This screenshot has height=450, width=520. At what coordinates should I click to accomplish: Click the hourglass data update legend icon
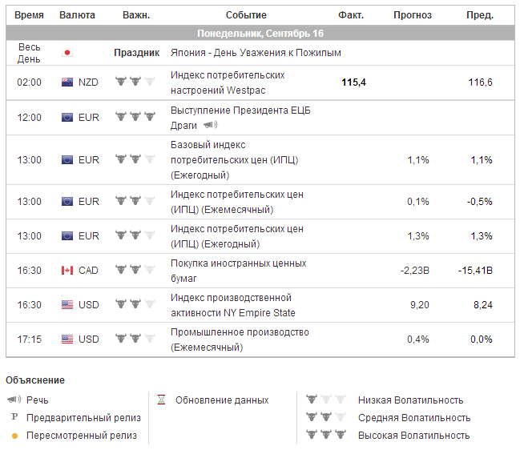161,400
